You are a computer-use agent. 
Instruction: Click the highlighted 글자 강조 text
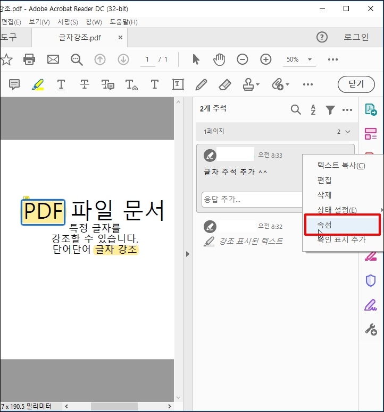[x=116, y=250]
